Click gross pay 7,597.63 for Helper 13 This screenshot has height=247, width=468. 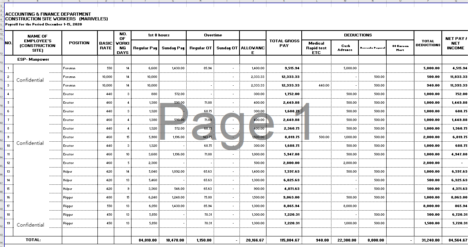click(292, 171)
